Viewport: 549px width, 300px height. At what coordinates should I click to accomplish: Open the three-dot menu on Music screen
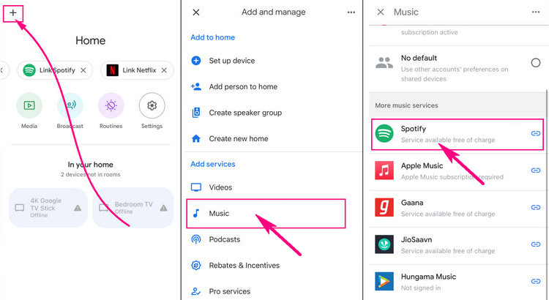[x=536, y=12]
